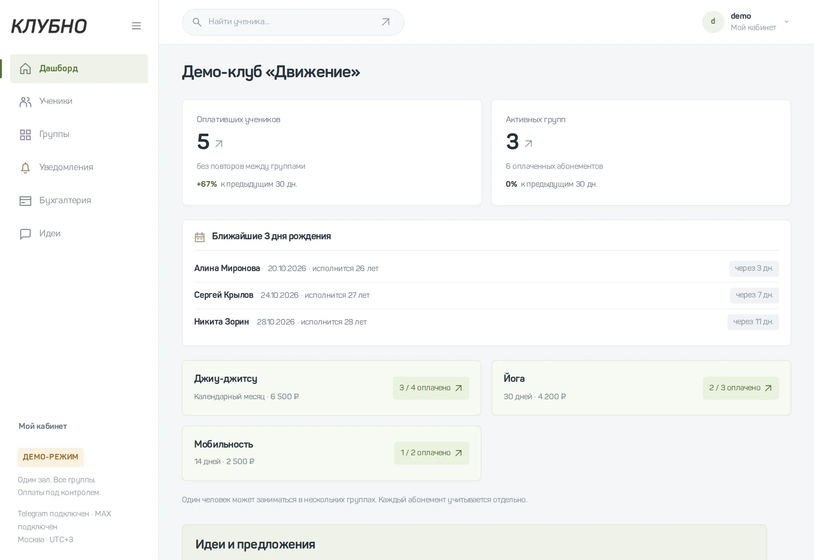Click the house icon next to Дашборд
This screenshot has width=814, height=560.
pos(25,68)
